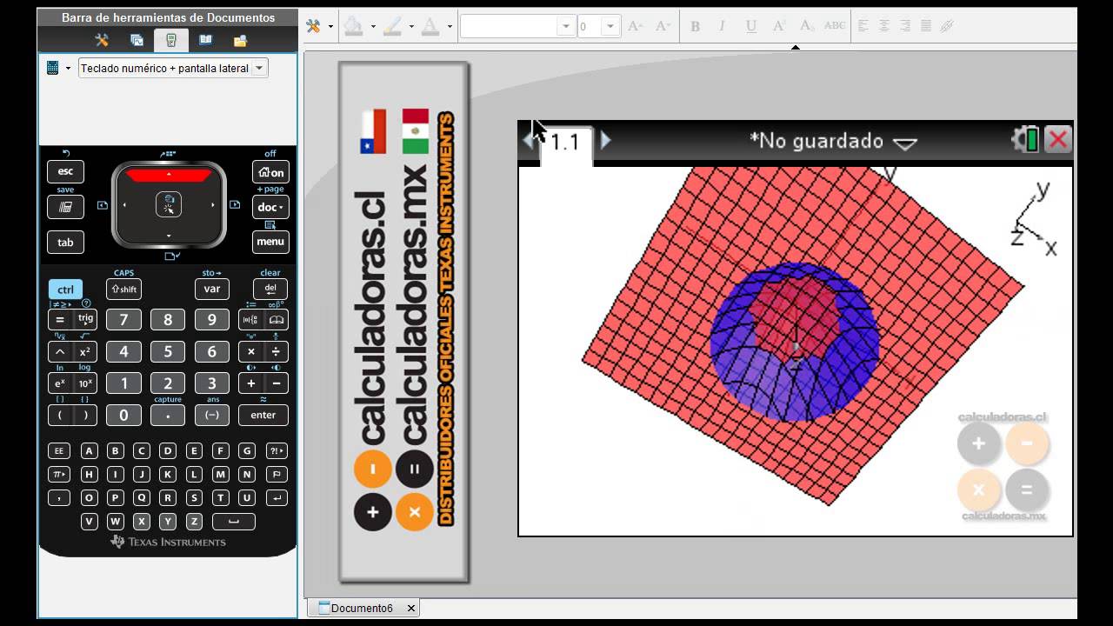This screenshot has height=626, width=1113.
Task: Click the enter key on the keypad
Action: point(263,415)
